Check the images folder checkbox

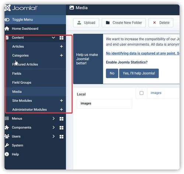[142, 93]
